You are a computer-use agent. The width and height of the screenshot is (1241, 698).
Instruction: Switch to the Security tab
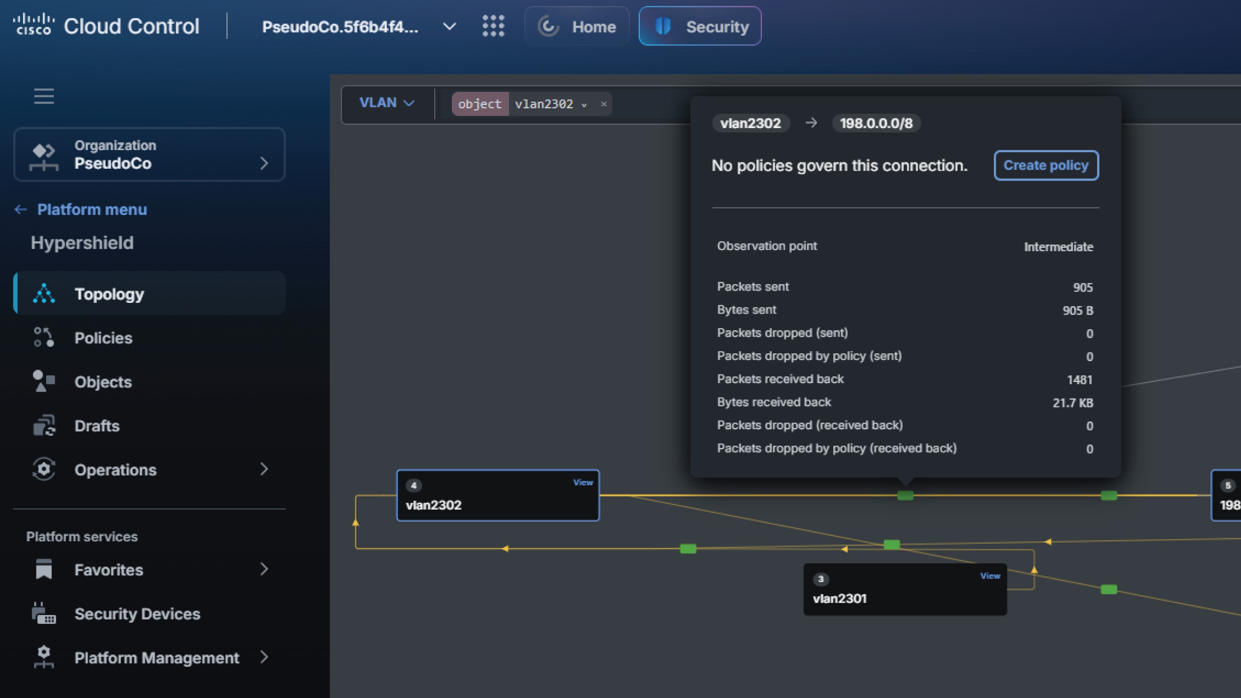click(x=700, y=26)
